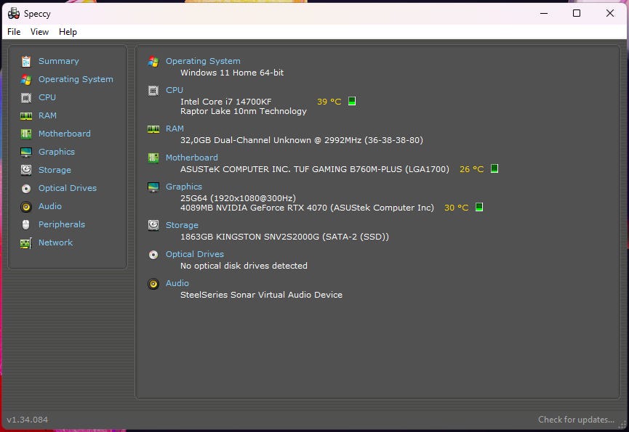The image size is (629, 432).
Task: Click the Windows flag icon beside Operating System in sidebar
Action: [26, 80]
